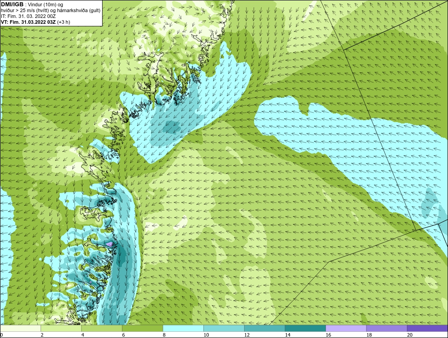Click the above 20 m/s dark purple swatch
Image resolution: width=448 pixels, height=338 pixels.
427,328
